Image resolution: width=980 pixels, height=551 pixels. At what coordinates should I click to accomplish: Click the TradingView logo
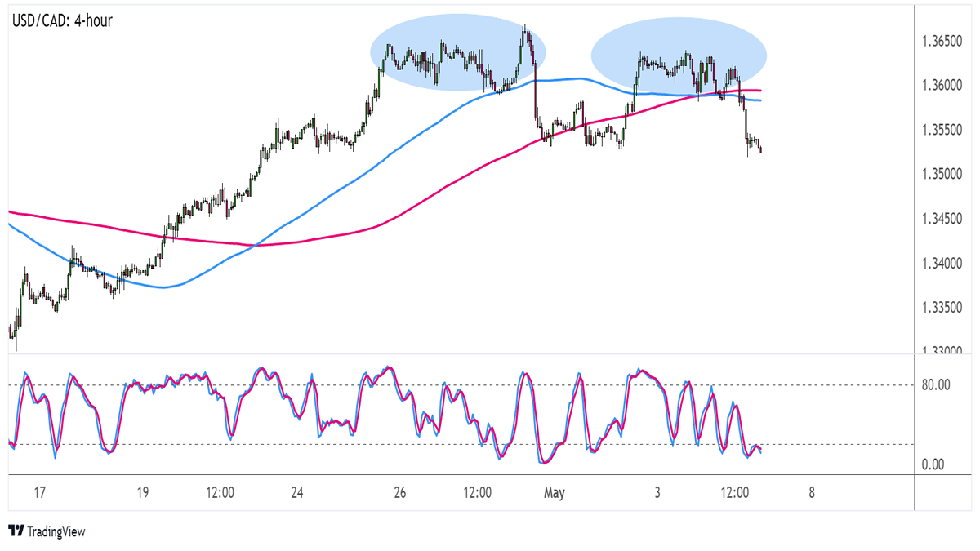(16, 531)
